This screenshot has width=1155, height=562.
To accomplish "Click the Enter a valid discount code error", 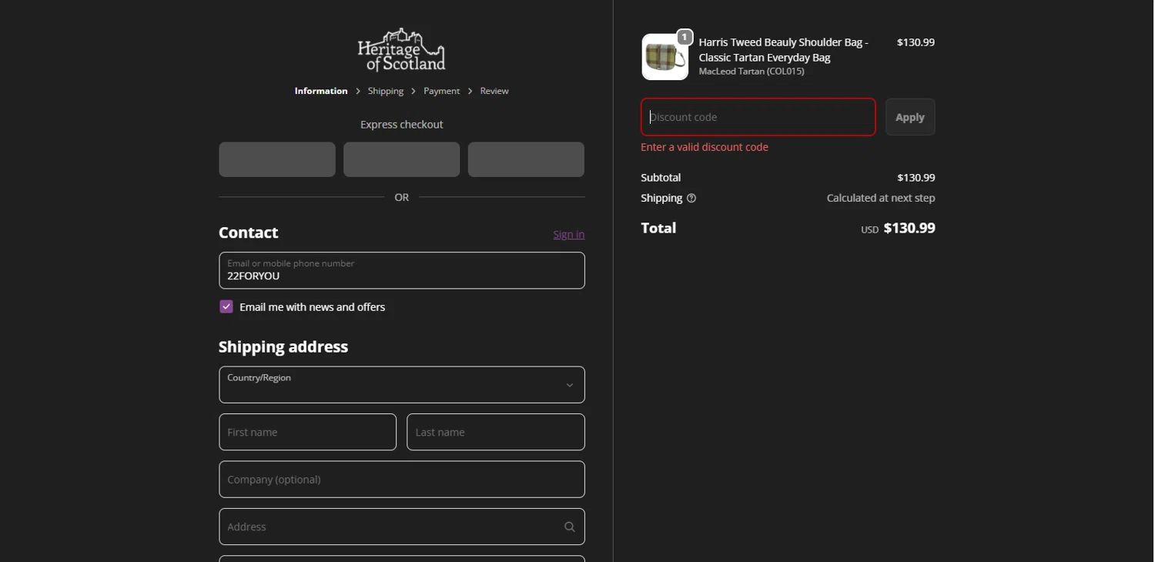I will click(705, 147).
